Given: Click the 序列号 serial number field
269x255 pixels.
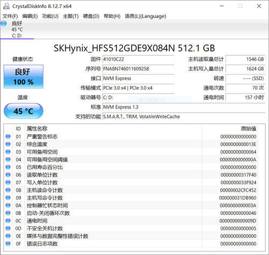Looking at the screenshot, I should point(138,69).
